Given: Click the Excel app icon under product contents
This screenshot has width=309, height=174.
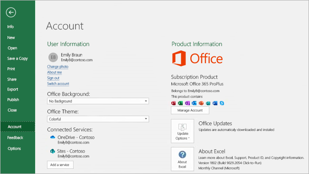Looking at the screenshot, I should click(180, 103).
